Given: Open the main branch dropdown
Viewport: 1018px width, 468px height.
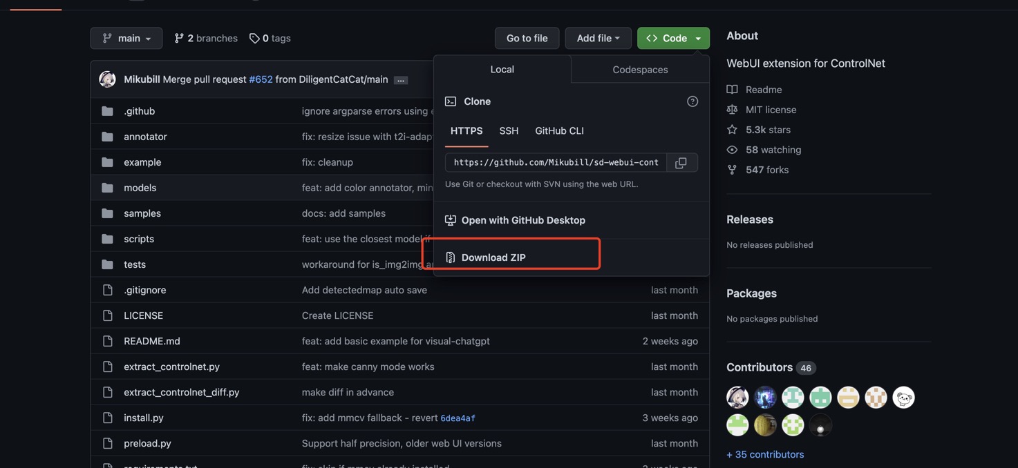Looking at the screenshot, I should [126, 38].
